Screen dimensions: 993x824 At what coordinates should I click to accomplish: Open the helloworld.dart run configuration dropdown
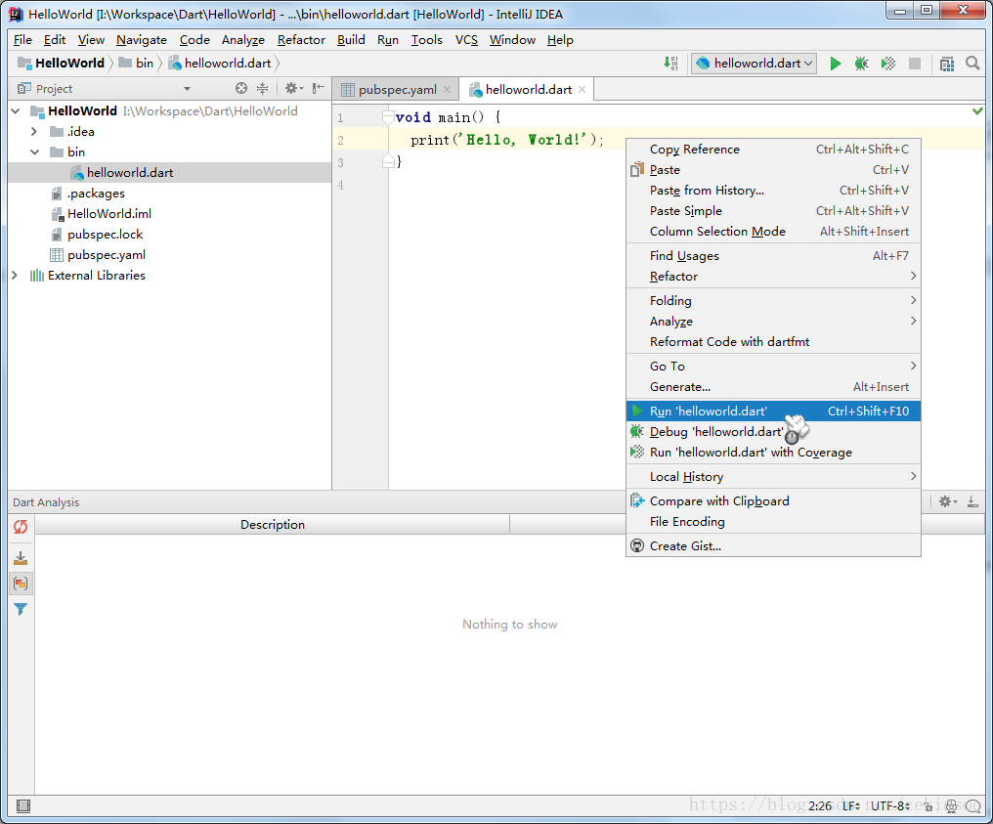[754, 64]
